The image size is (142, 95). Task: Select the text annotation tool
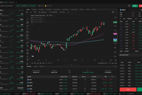(28, 29)
